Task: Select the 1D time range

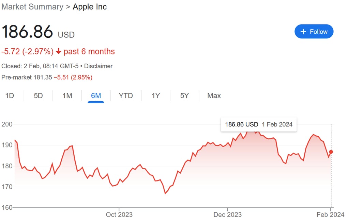Action: point(10,96)
